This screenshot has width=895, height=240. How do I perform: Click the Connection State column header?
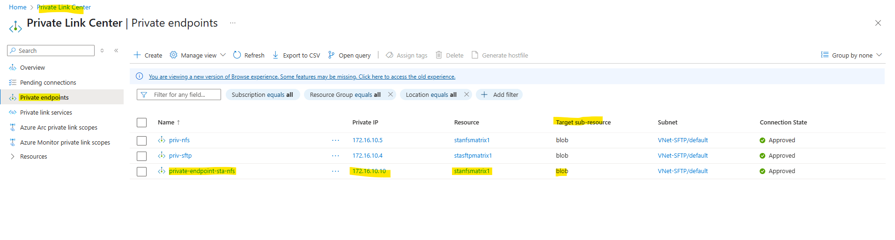click(x=783, y=122)
